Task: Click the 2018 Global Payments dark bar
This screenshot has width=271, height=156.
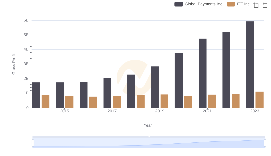Action: [131, 91]
